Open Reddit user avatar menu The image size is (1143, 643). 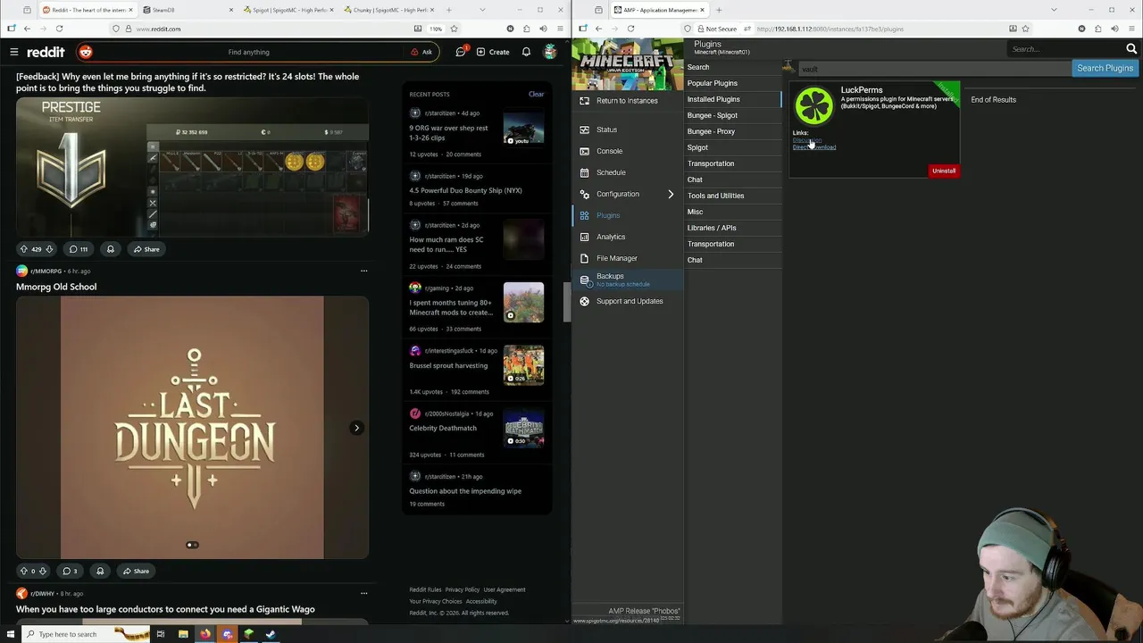coord(550,52)
